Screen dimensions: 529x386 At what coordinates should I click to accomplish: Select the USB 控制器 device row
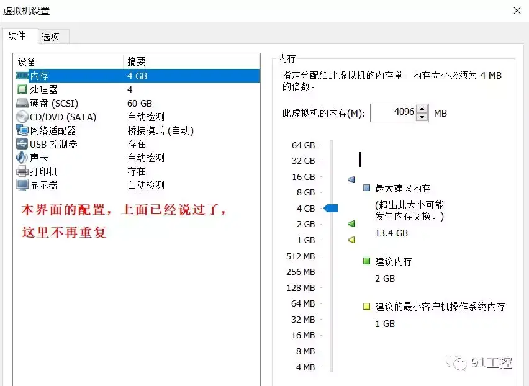(x=138, y=144)
